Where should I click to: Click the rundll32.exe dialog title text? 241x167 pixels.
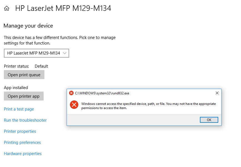[102, 93]
